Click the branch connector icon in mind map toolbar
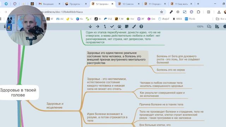Screen dimensions: 226x127 coord(105,26)
